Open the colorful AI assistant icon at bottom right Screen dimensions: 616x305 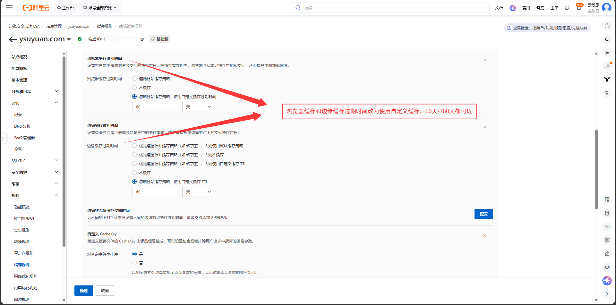click(607, 281)
